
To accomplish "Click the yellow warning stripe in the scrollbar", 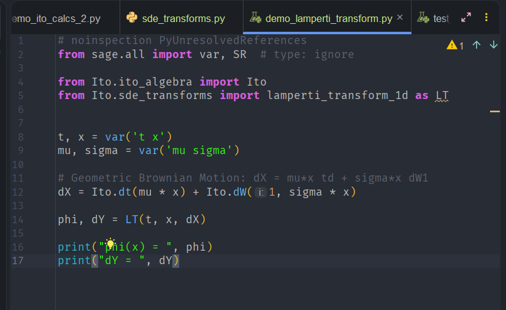I will [x=495, y=112].
